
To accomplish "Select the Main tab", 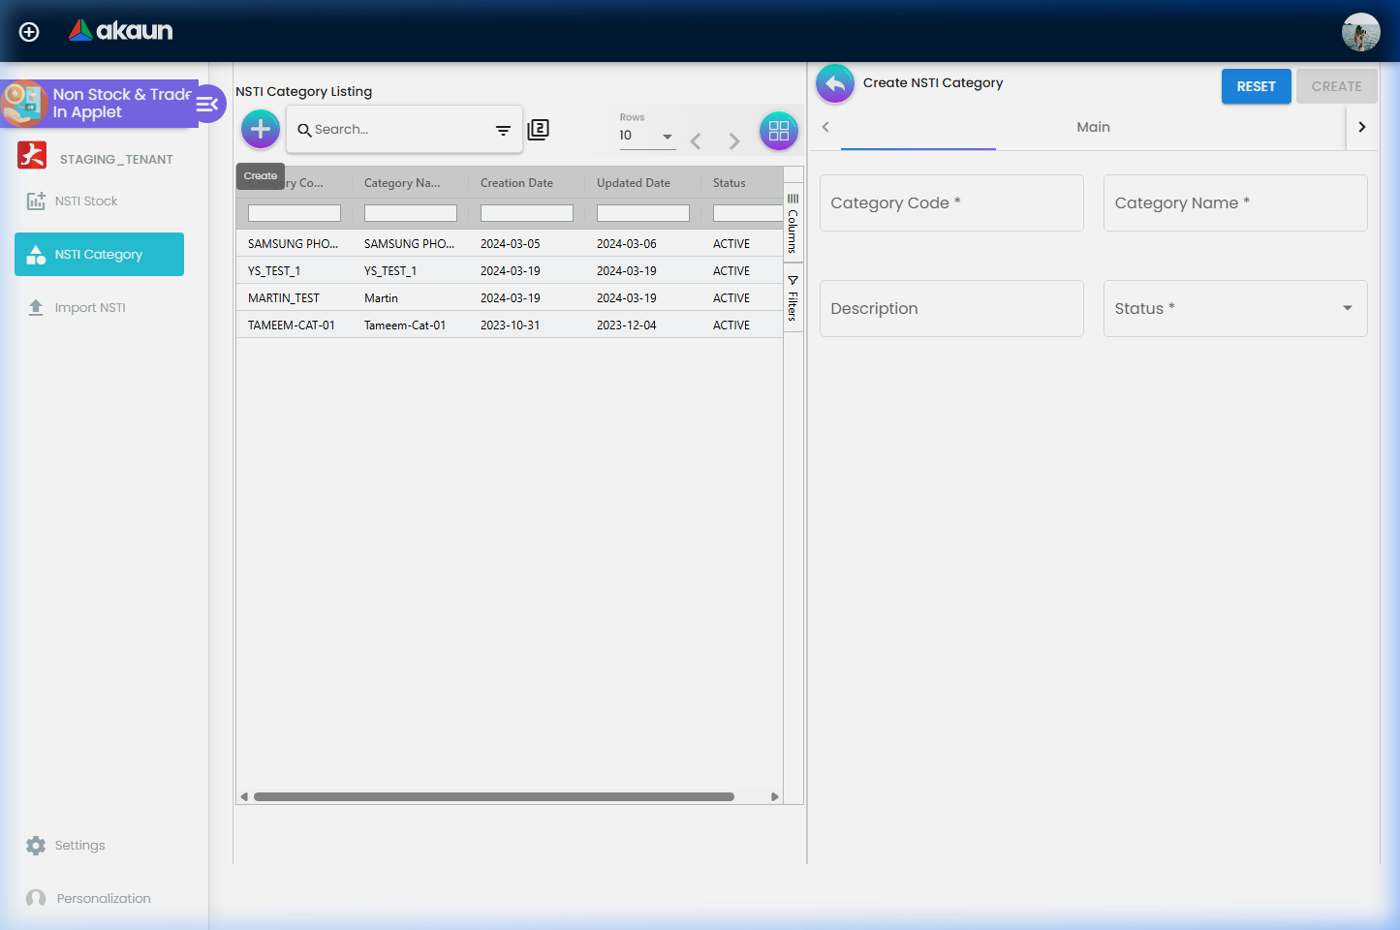I will [1093, 127].
